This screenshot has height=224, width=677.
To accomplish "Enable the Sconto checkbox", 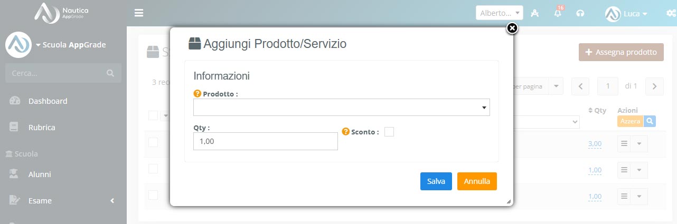I will click(389, 132).
